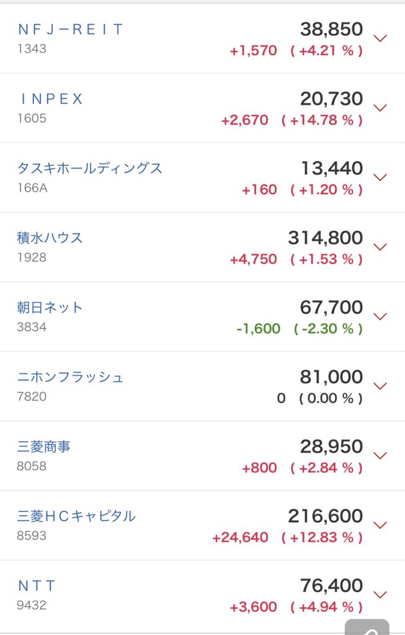Click the gray floating button at bottom
This screenshot has width=405, height=635.
pyautogui.click(x=367, y=627)
